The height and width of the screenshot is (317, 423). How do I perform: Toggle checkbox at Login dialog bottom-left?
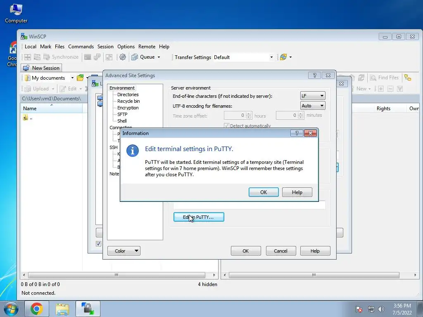(98, 244)
